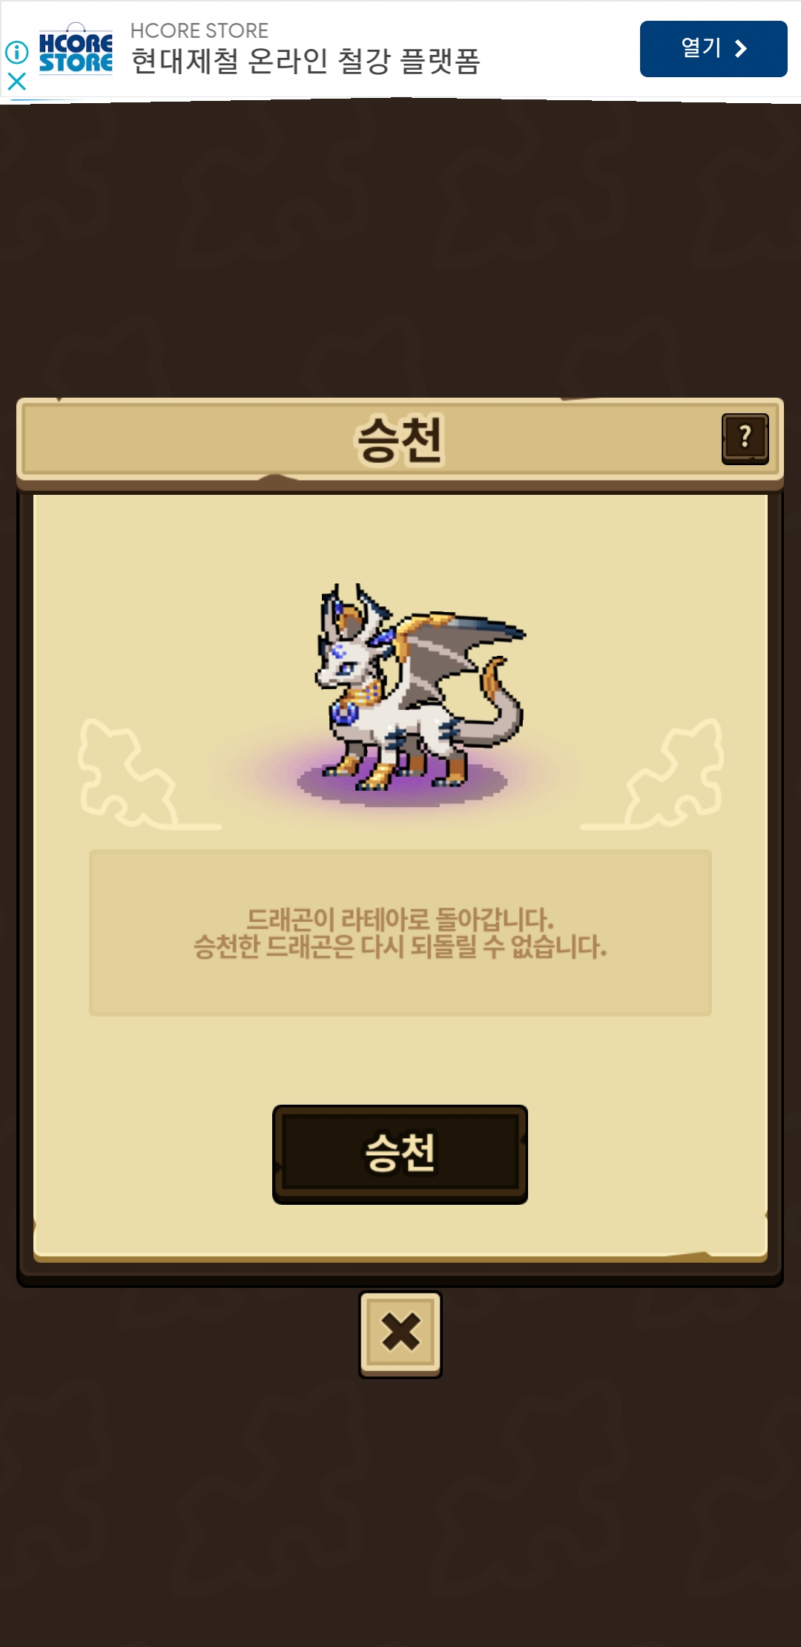Screen dimensions: 801x1647
Task: Click the text 드래곤이 라테아로 돌아갑니다
Action: click(x=400, y=919)
